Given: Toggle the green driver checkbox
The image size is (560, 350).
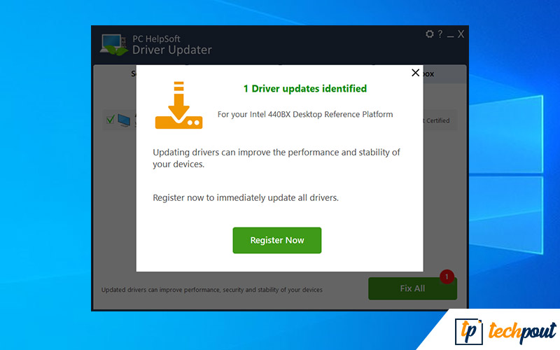Looking at the screenshot, I should (111, 119).
